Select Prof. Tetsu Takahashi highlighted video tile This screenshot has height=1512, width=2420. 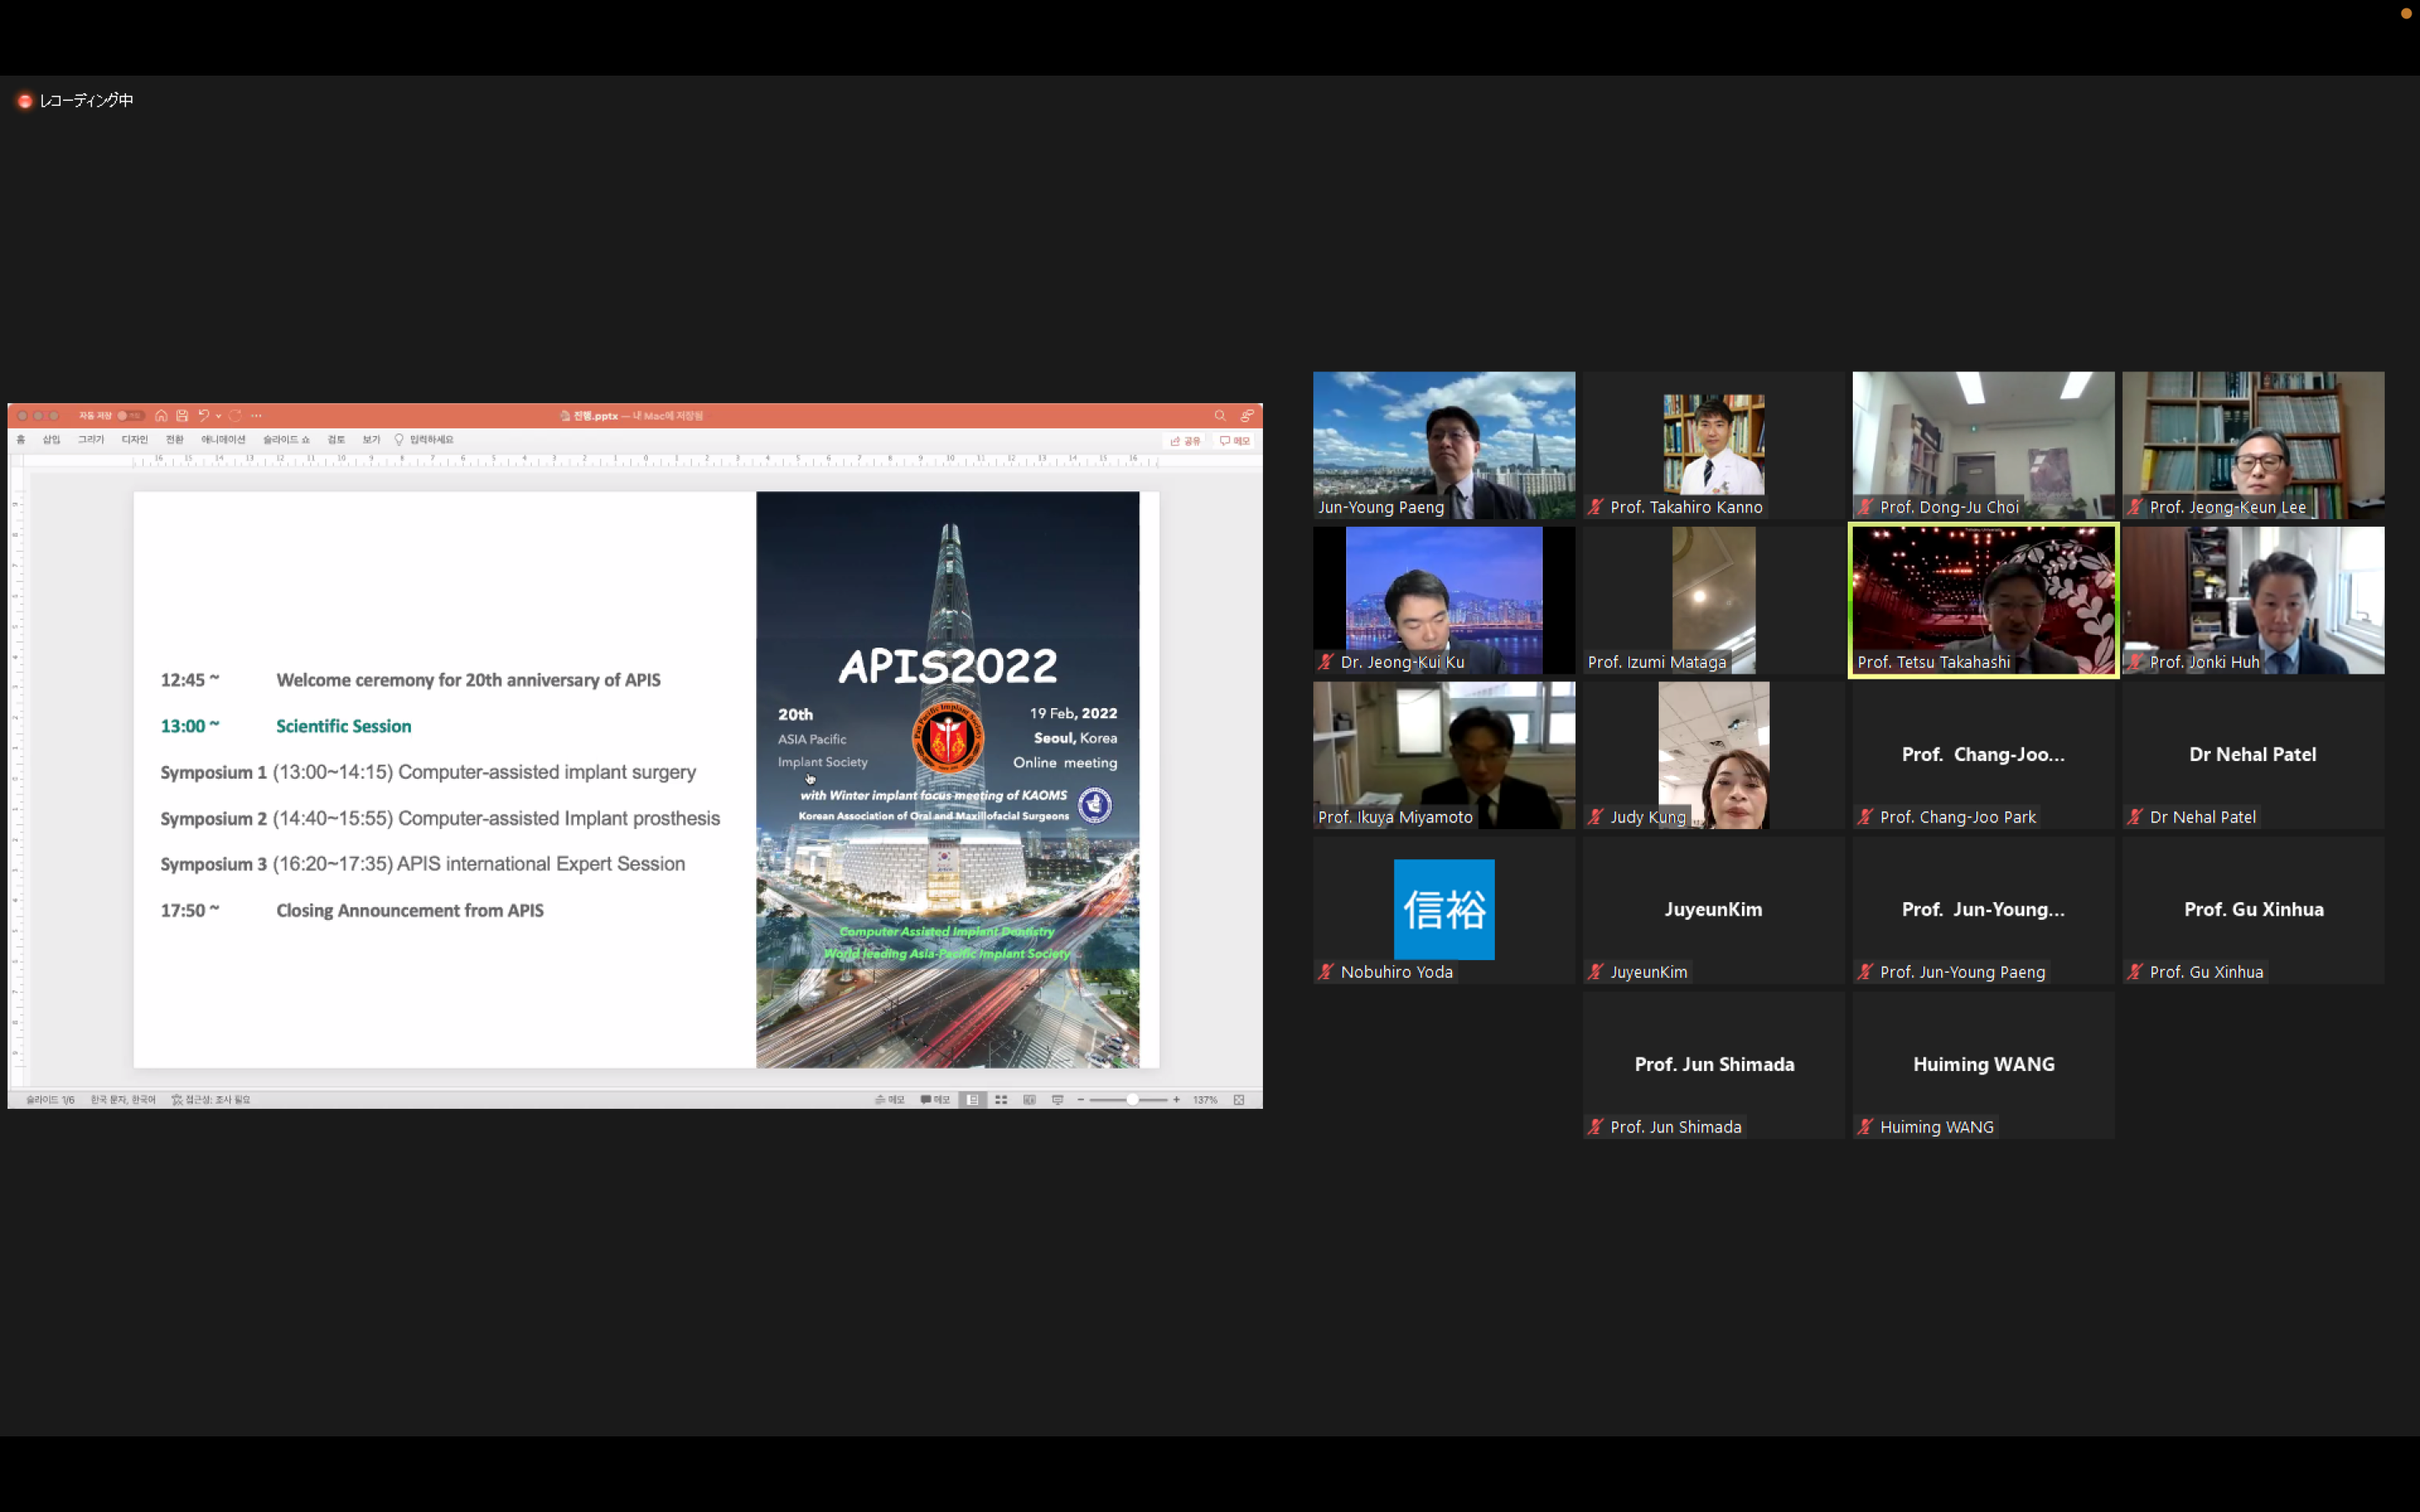(x=1983, y=600)
